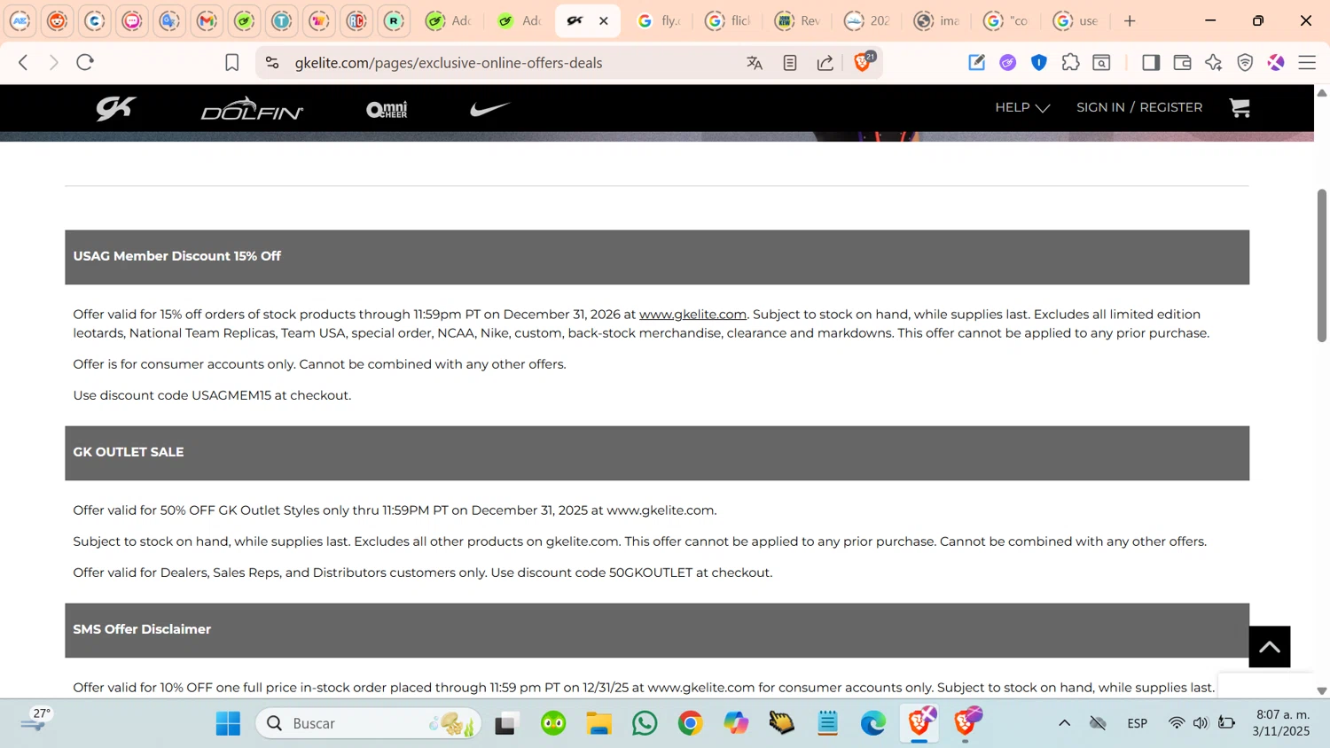
Task: Open the pinned Gmail tab
Action: pyautogui.click(x=207, y=20)
